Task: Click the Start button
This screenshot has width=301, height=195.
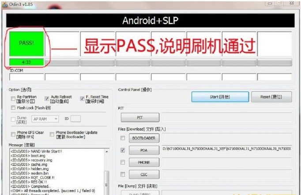Action: click(x=220, y=97)
